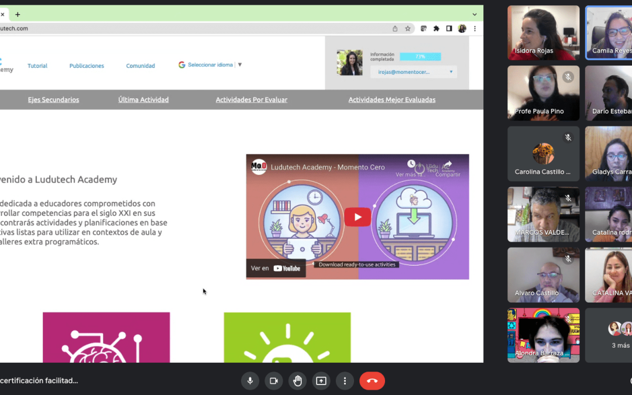632x395 pixels.
Task: Open the Chrome three-dot menu
Action: pos(475,29)
